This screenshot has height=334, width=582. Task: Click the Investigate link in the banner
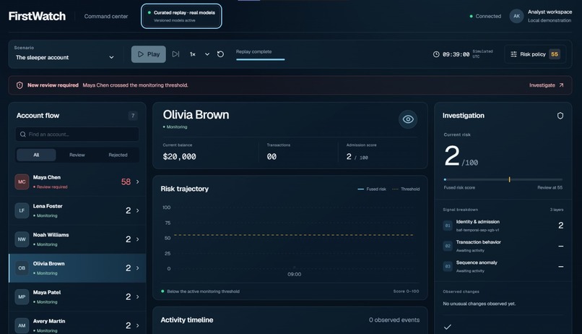542,85
